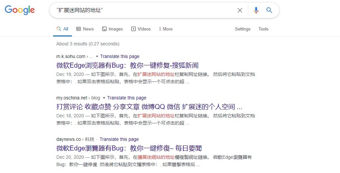Open the 每日要聞 Edge Bug result title
340x173 pixels.
click(x=129, y=148)
